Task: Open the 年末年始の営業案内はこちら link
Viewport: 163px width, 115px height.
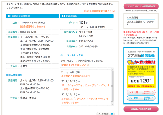Action: (x=99, y=11)
